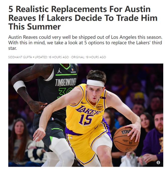The width and height of the screenshot is (166, 169).
Task: Click the Nike swoosh on the yellow jersey
Action: (84, 102)
